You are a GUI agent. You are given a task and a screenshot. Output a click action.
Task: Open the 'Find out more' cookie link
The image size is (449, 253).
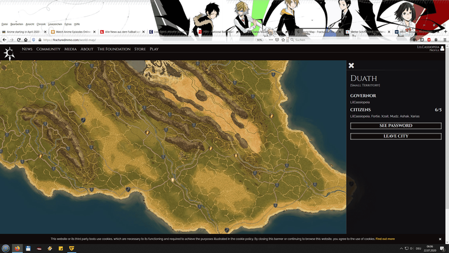385,239
